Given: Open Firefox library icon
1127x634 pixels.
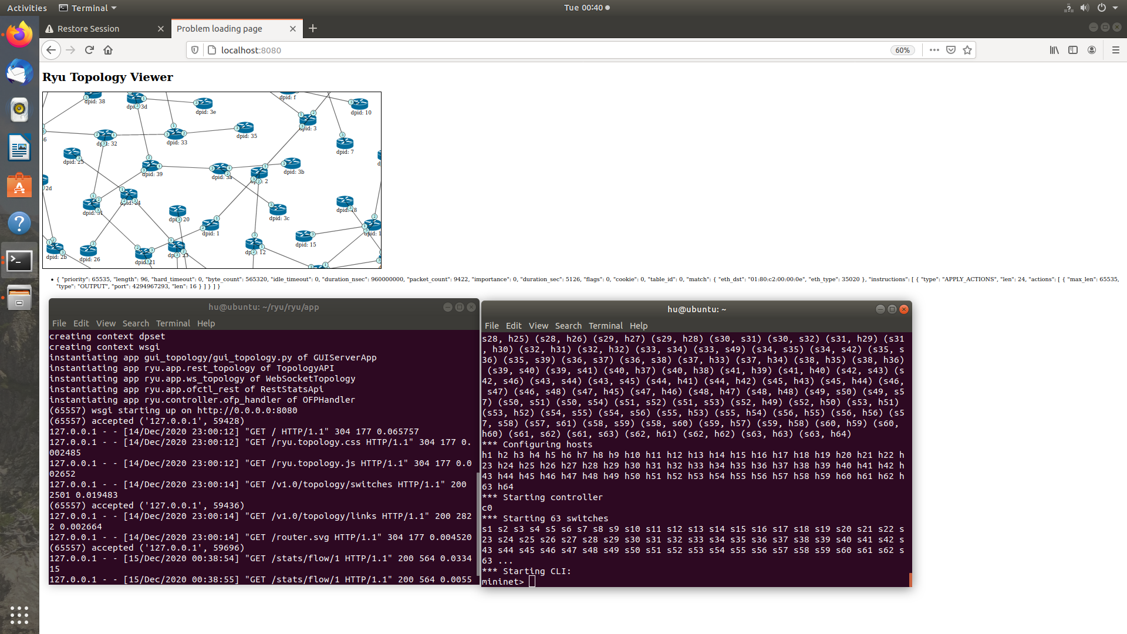Looking at the screenshot, I should coord(1054,50).
